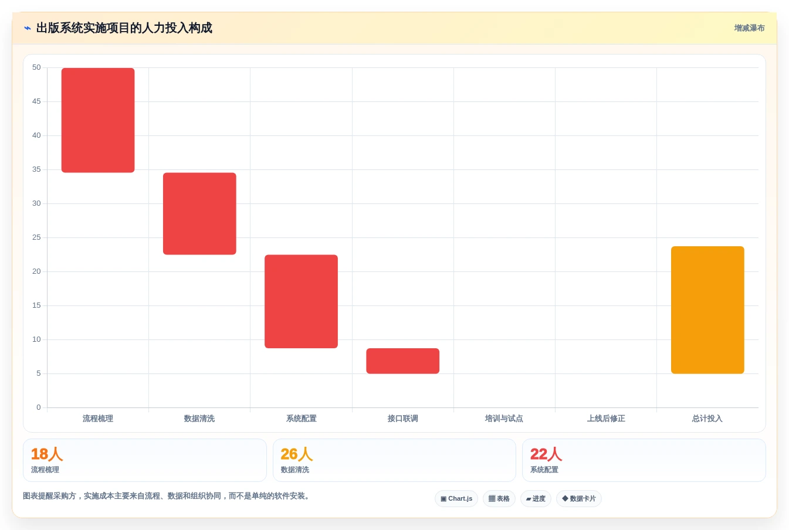Click the Chart.js tag chip
Image resolution: width=789 pixels, height=530 pixels.
coord(456,498)
